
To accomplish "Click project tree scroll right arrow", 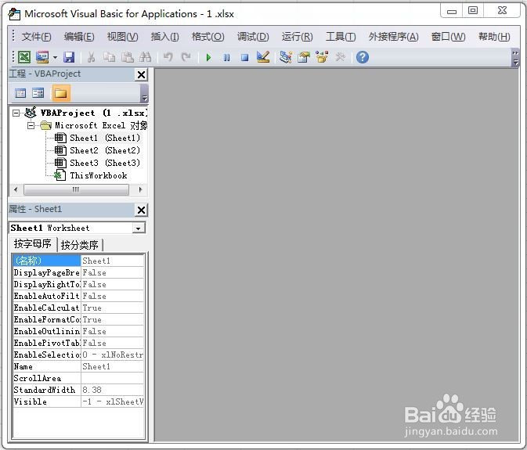I will coord(140,189).
